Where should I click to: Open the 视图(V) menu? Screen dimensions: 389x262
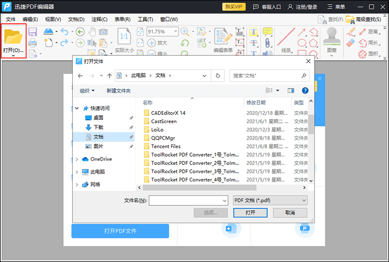tap(53, 19)
